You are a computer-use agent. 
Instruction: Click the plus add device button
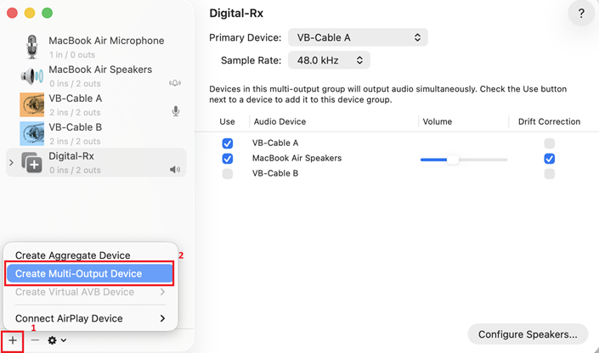(13, 340)
